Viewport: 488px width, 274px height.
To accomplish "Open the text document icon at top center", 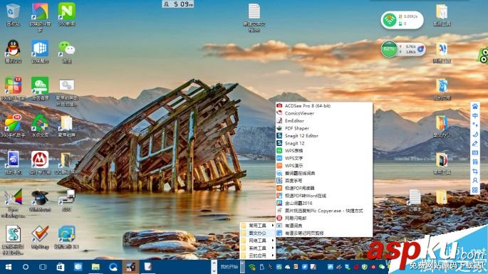I will 254,18.
